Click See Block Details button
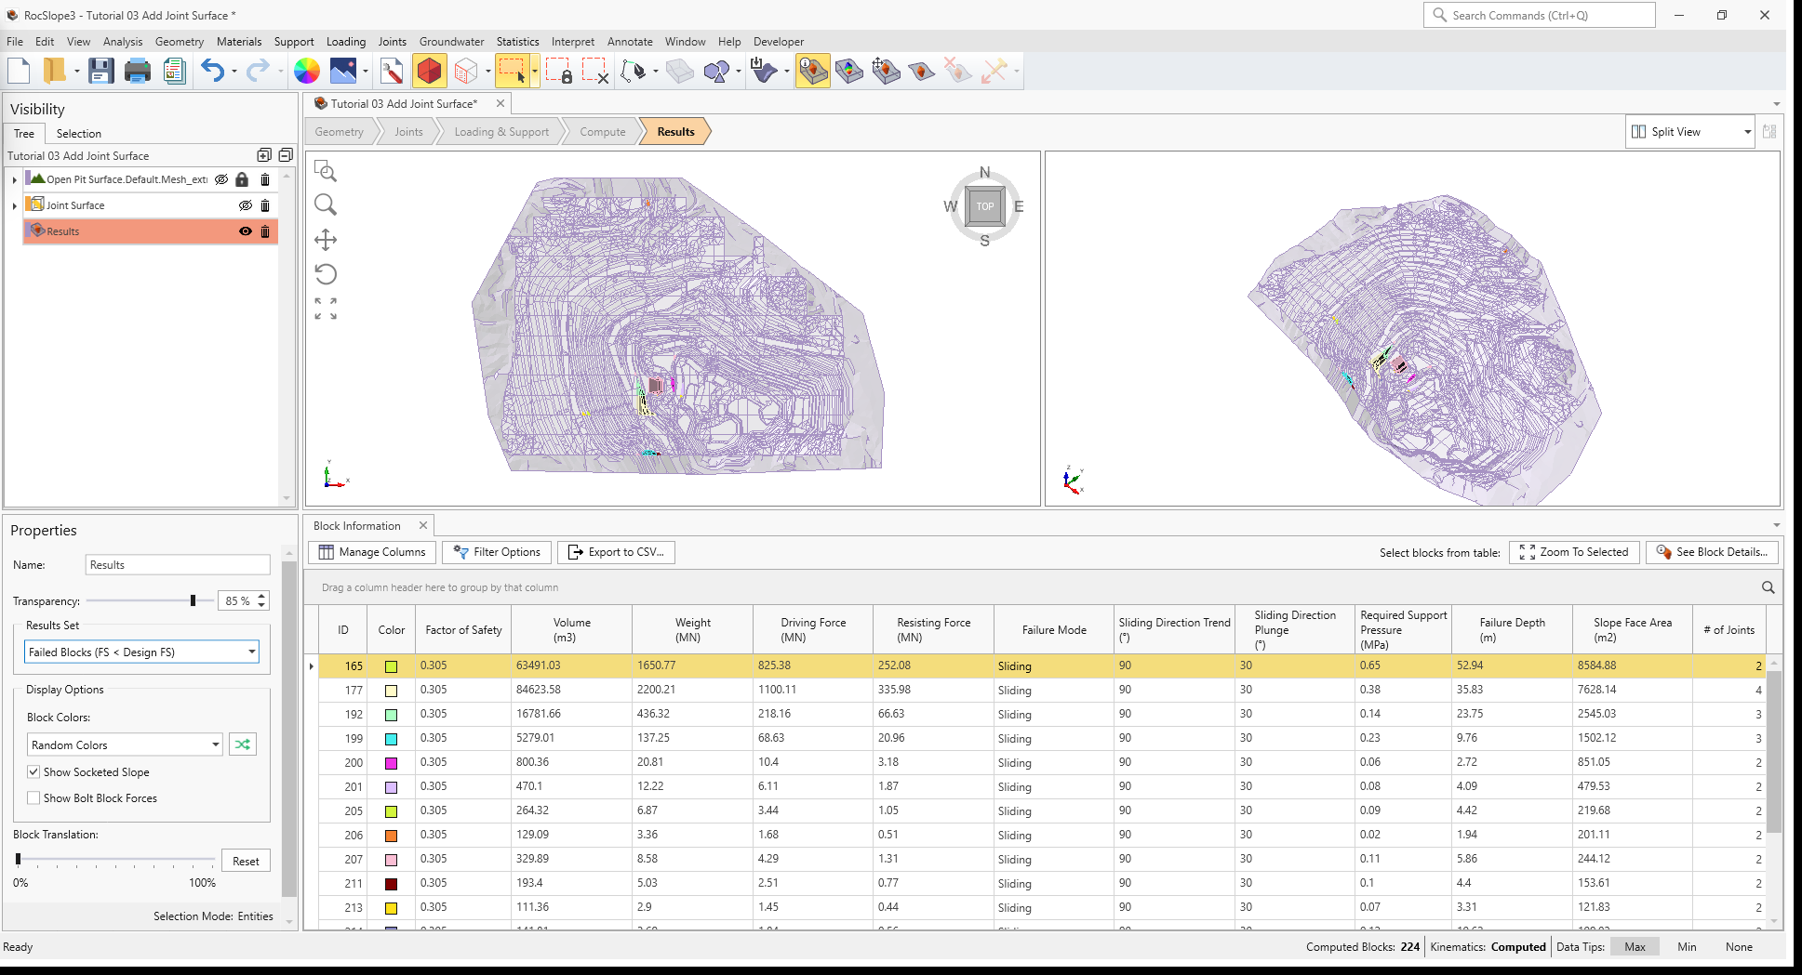The height and width of the screenshot is (975, 1802). [1713, 552]
